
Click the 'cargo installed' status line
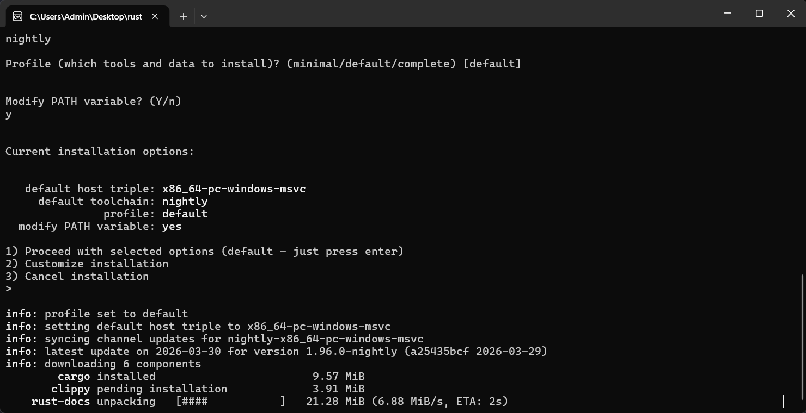(x=106, y=377)
